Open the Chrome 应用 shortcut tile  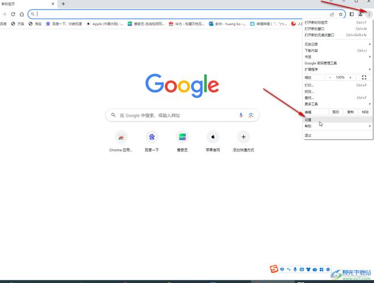(x=121, y=141)
